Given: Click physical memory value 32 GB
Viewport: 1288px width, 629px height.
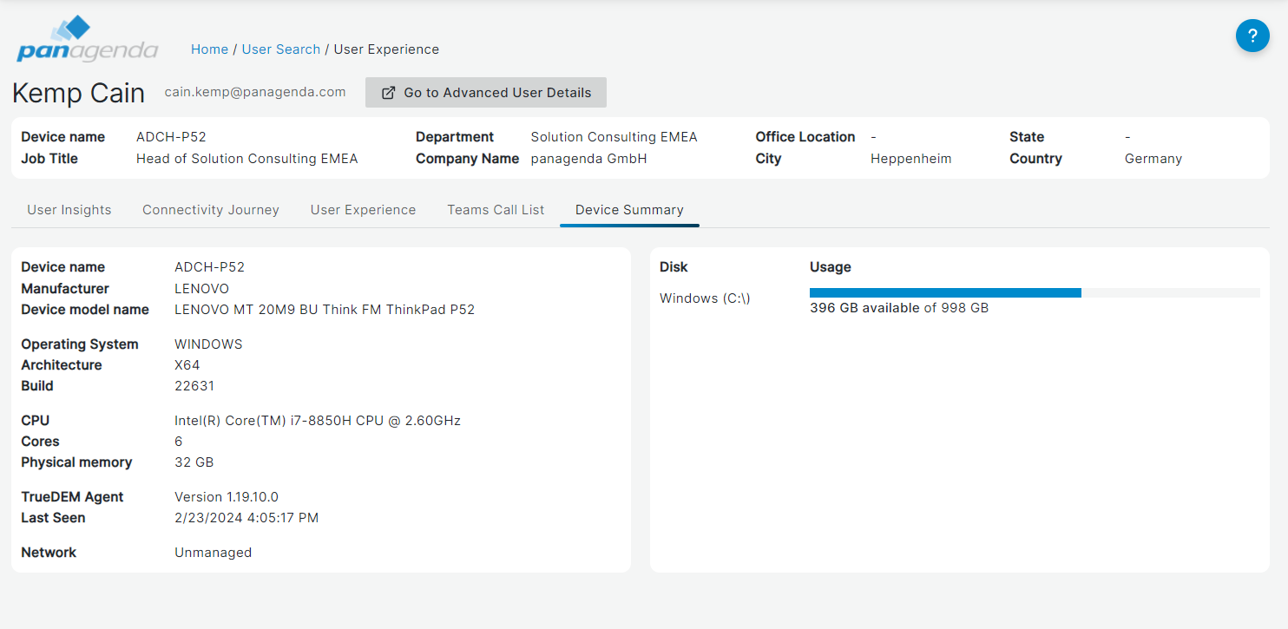Looking at the screenshot, I should tap(194, 462).
